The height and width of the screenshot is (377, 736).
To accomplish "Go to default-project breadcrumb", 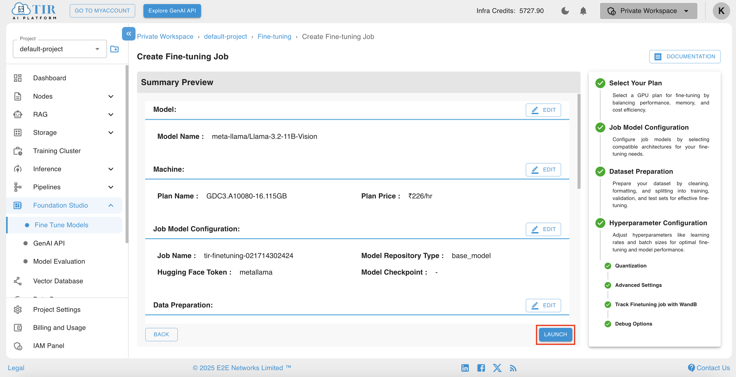I will [x=225, y=36].
